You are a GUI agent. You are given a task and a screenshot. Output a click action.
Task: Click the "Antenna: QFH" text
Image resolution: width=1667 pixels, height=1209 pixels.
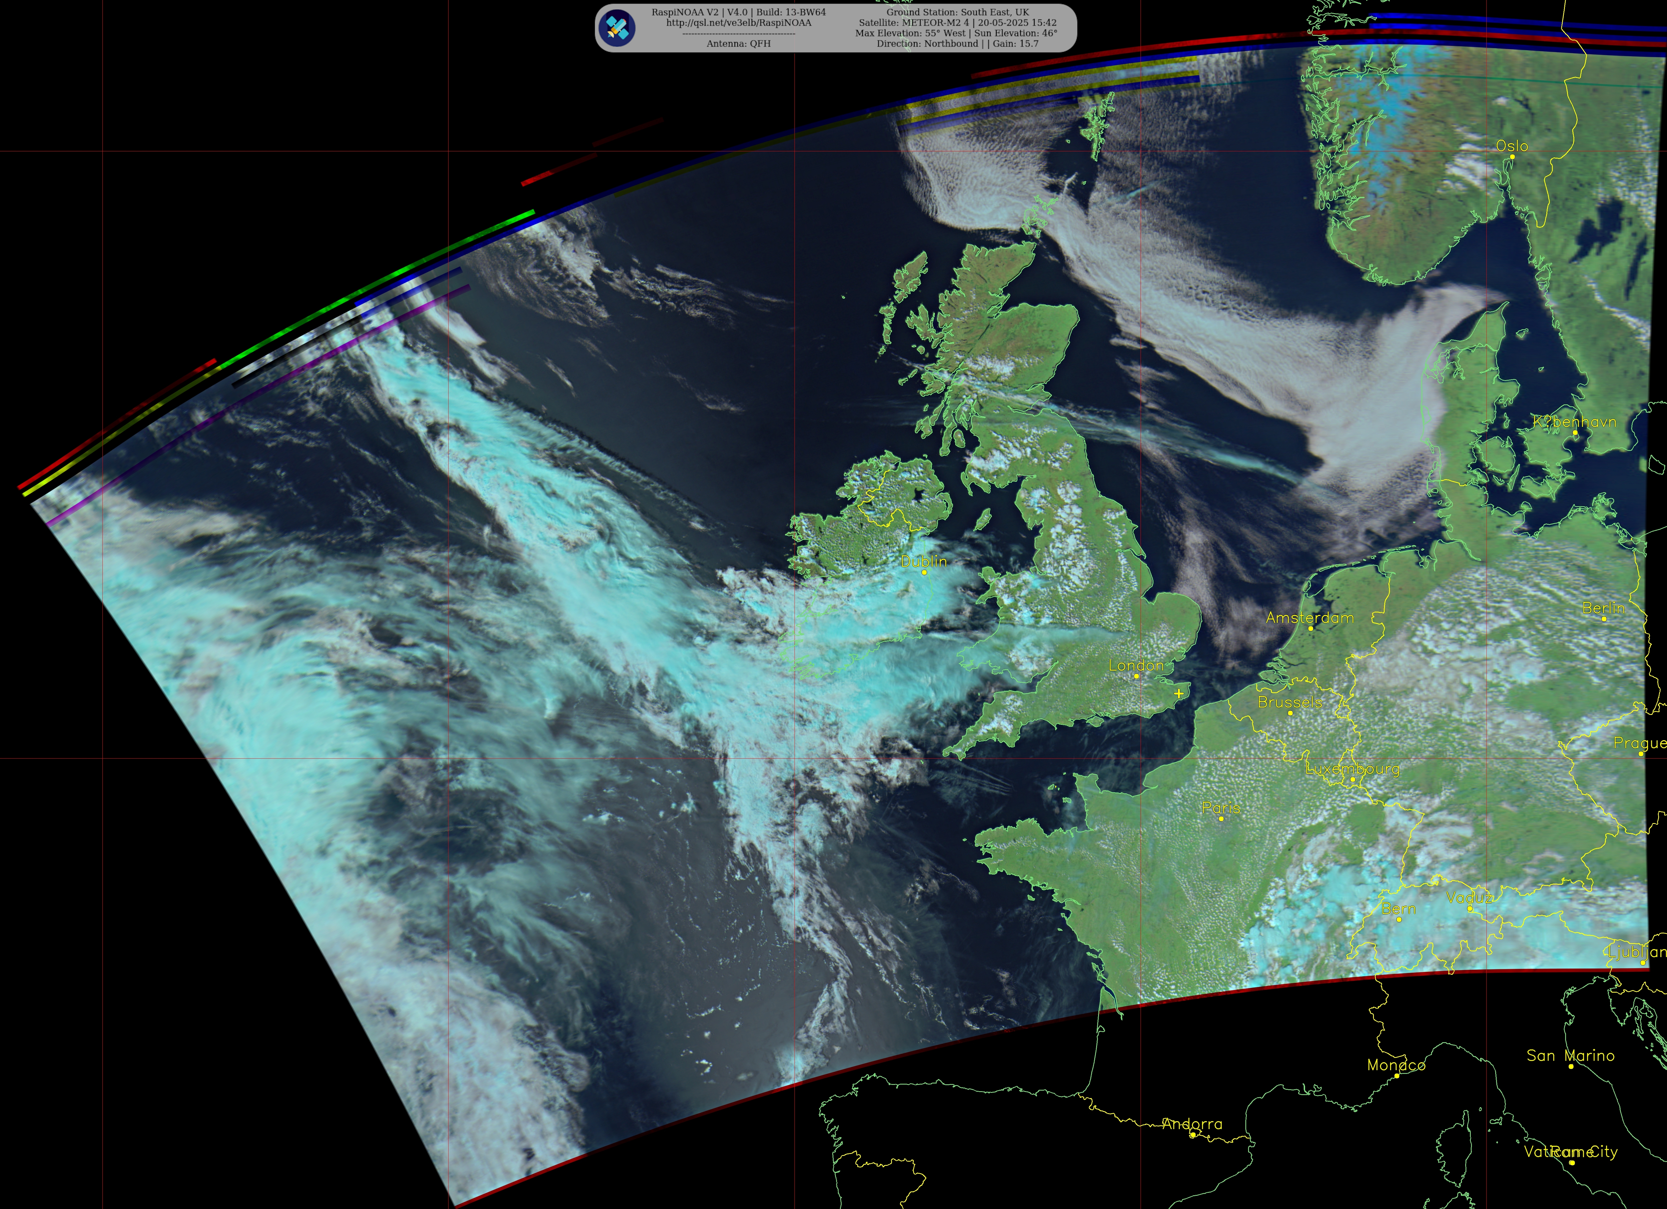[739, 43]
